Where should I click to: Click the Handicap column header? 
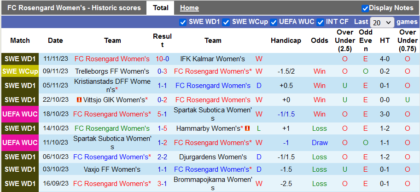pos(286,41)
